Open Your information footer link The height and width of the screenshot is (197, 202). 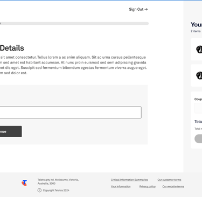pos(121,186)
